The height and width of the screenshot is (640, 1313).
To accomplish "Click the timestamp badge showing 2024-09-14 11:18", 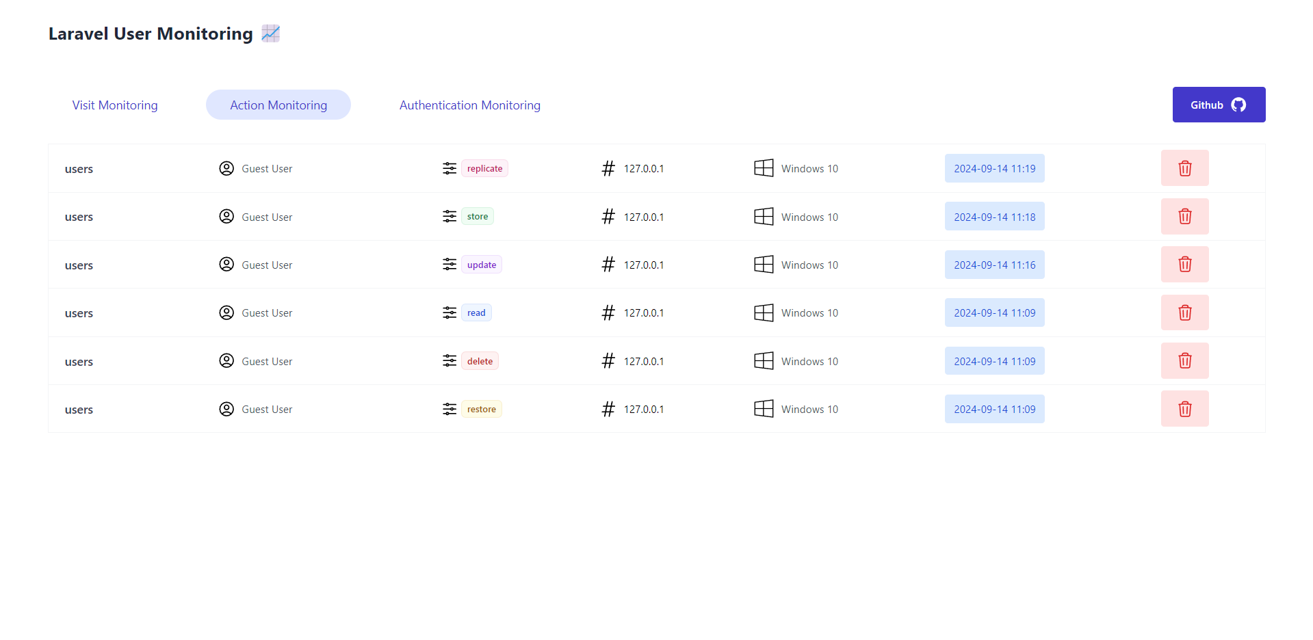I will [x=994, y=216].
